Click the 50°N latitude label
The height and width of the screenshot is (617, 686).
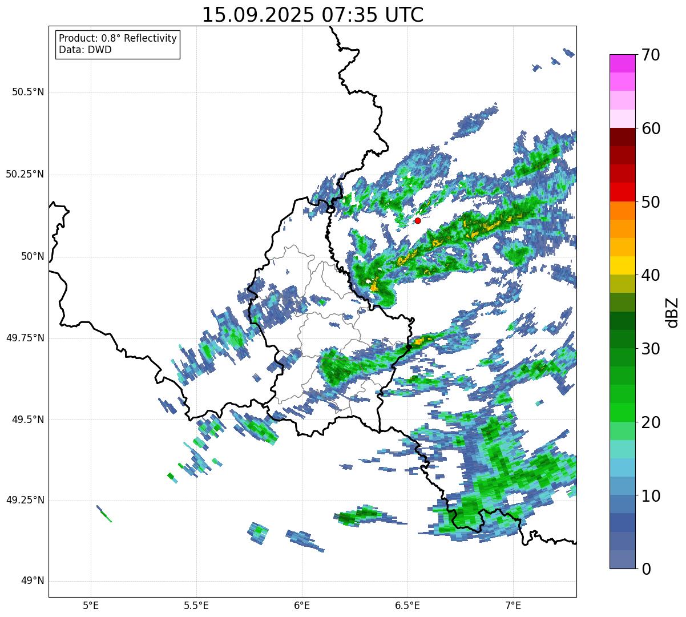click(33, 256)
